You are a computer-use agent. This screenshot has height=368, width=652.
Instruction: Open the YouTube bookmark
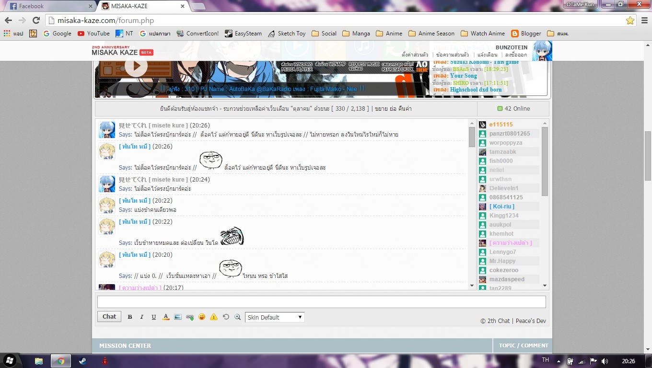pyautogui.click(x=94, y=34)
